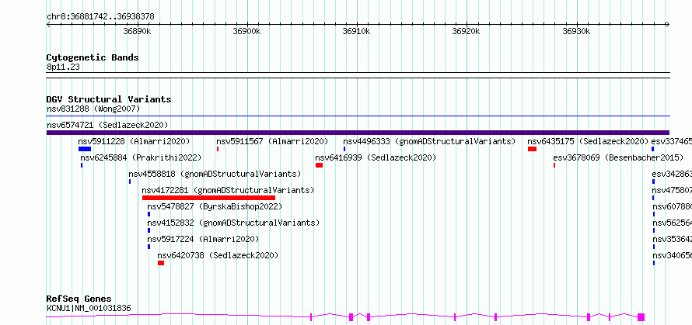Open nsv6245884 (Prakrithi2022) label

[141, 157]
